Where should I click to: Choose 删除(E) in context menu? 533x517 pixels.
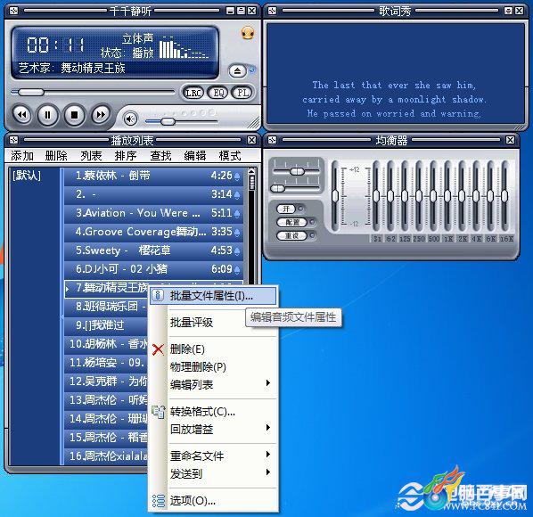coord(214,349)
